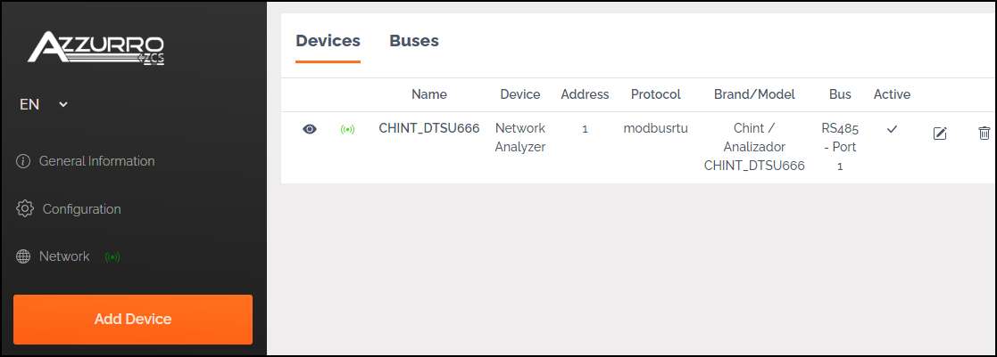Click the green Network connection status icon
The width and height of the screenshot is (997, 357).
[x=112, y=256]
